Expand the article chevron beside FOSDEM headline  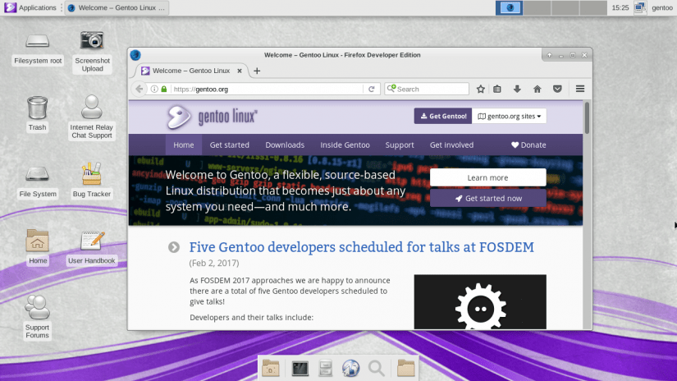[x=174, y=247]
